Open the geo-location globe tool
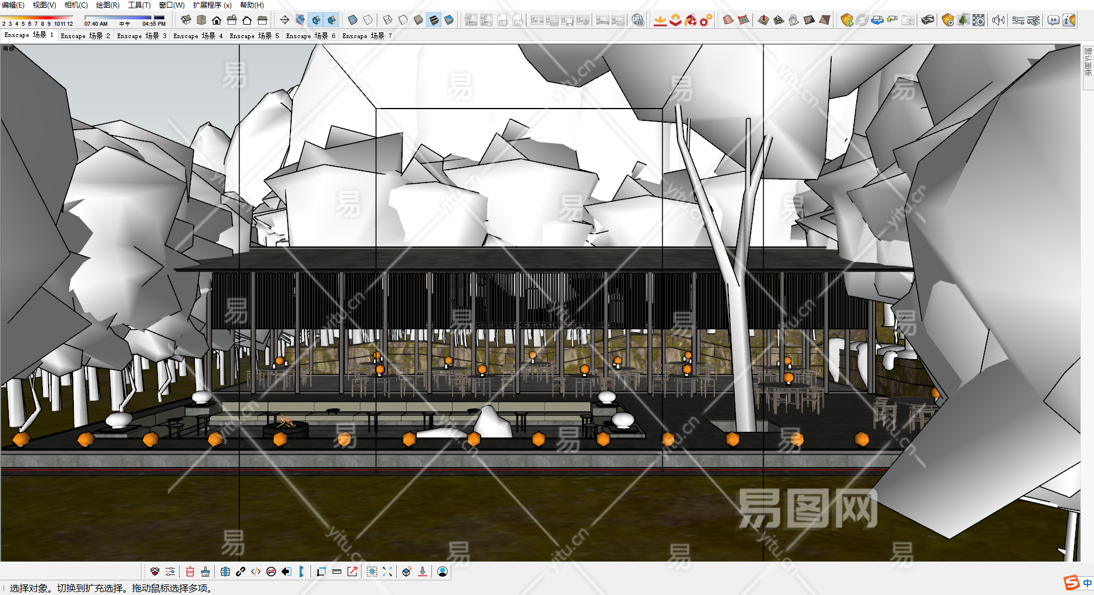This screenshot has width=1094, height=595. [638, 20]
